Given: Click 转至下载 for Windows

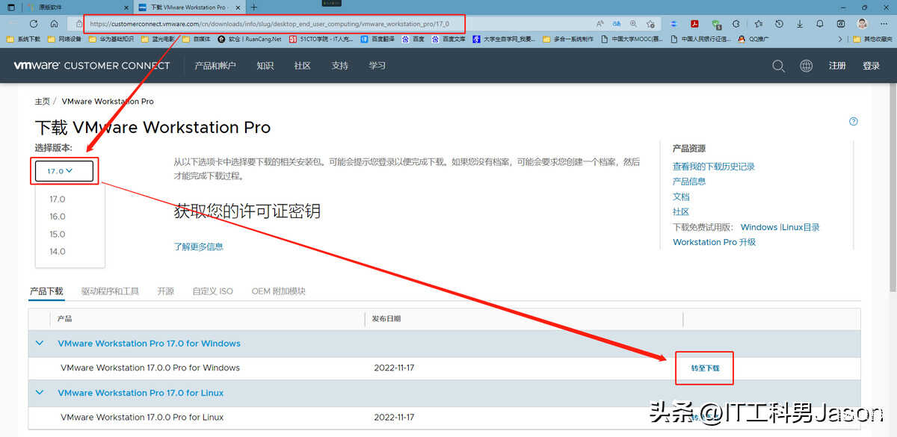Looking at the screenshot, I should click(704, 368).
